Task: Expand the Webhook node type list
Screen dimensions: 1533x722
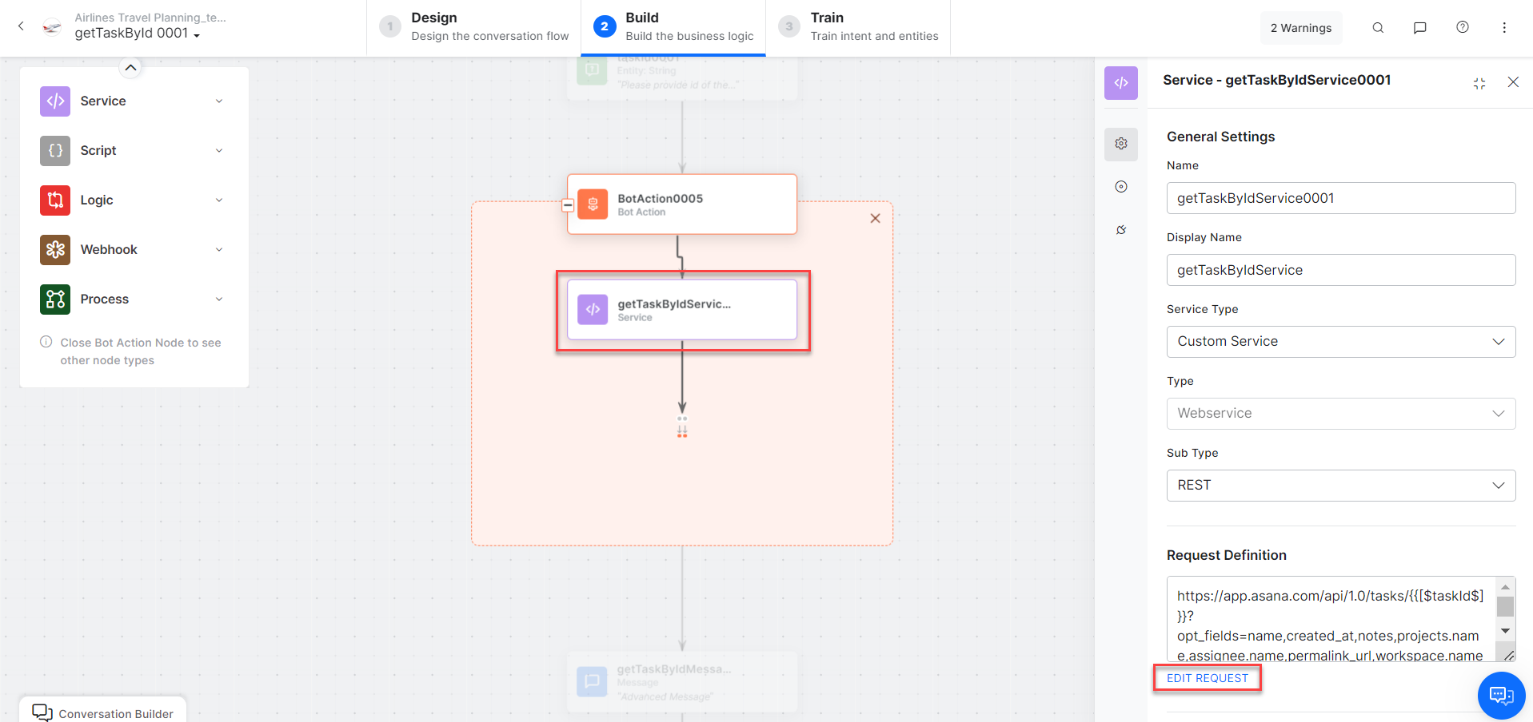Action: (219, 250)
